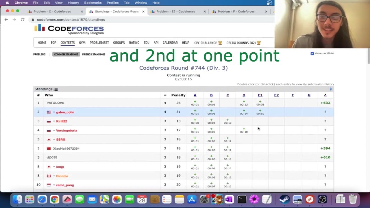
Task: Open Vercingetorix's profile link
Action: click(x=66, y=131)
